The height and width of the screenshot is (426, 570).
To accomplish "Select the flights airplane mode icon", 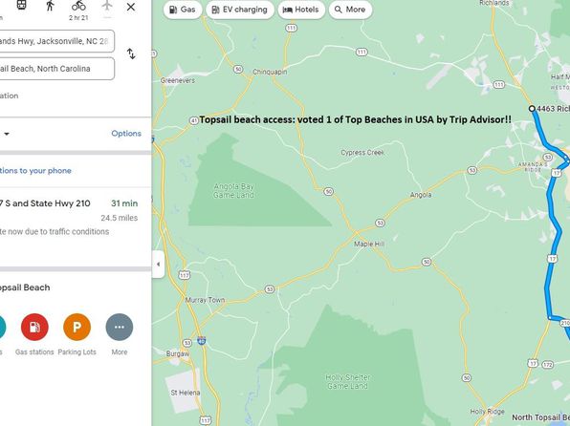I will (x=107, y=6).
